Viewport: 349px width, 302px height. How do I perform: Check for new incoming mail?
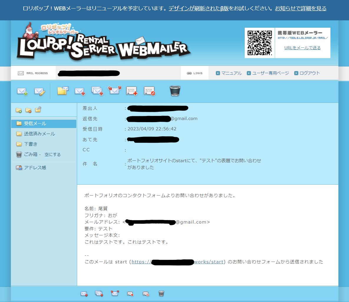coord(22,91)
